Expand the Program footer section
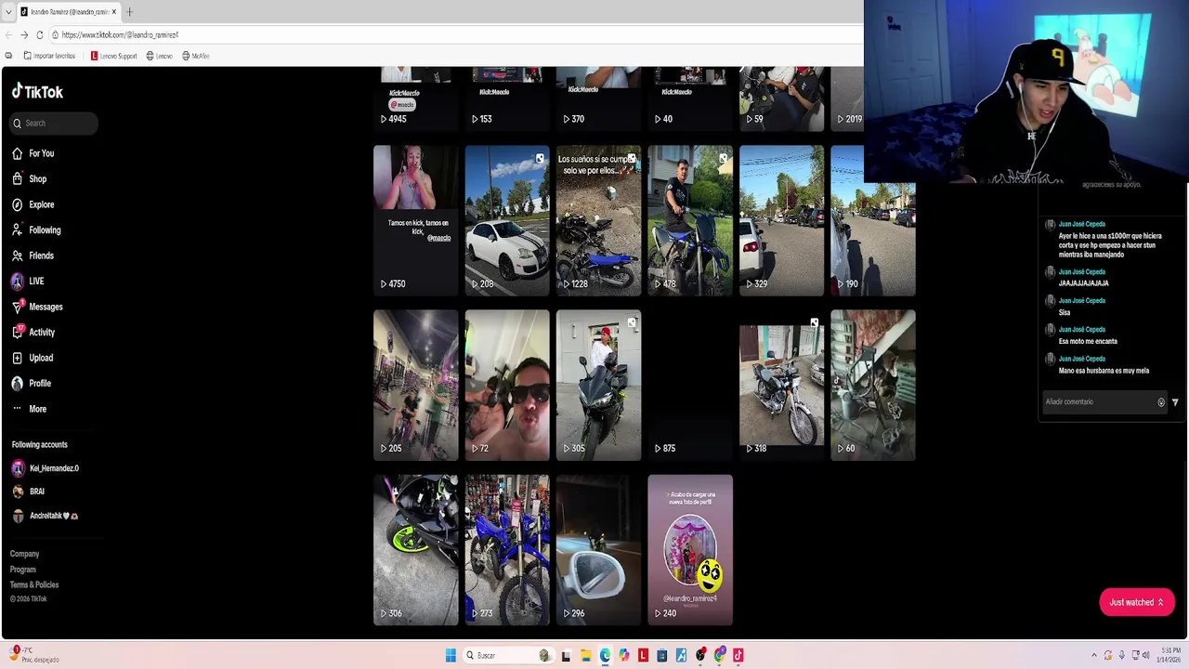 [22, 570]
